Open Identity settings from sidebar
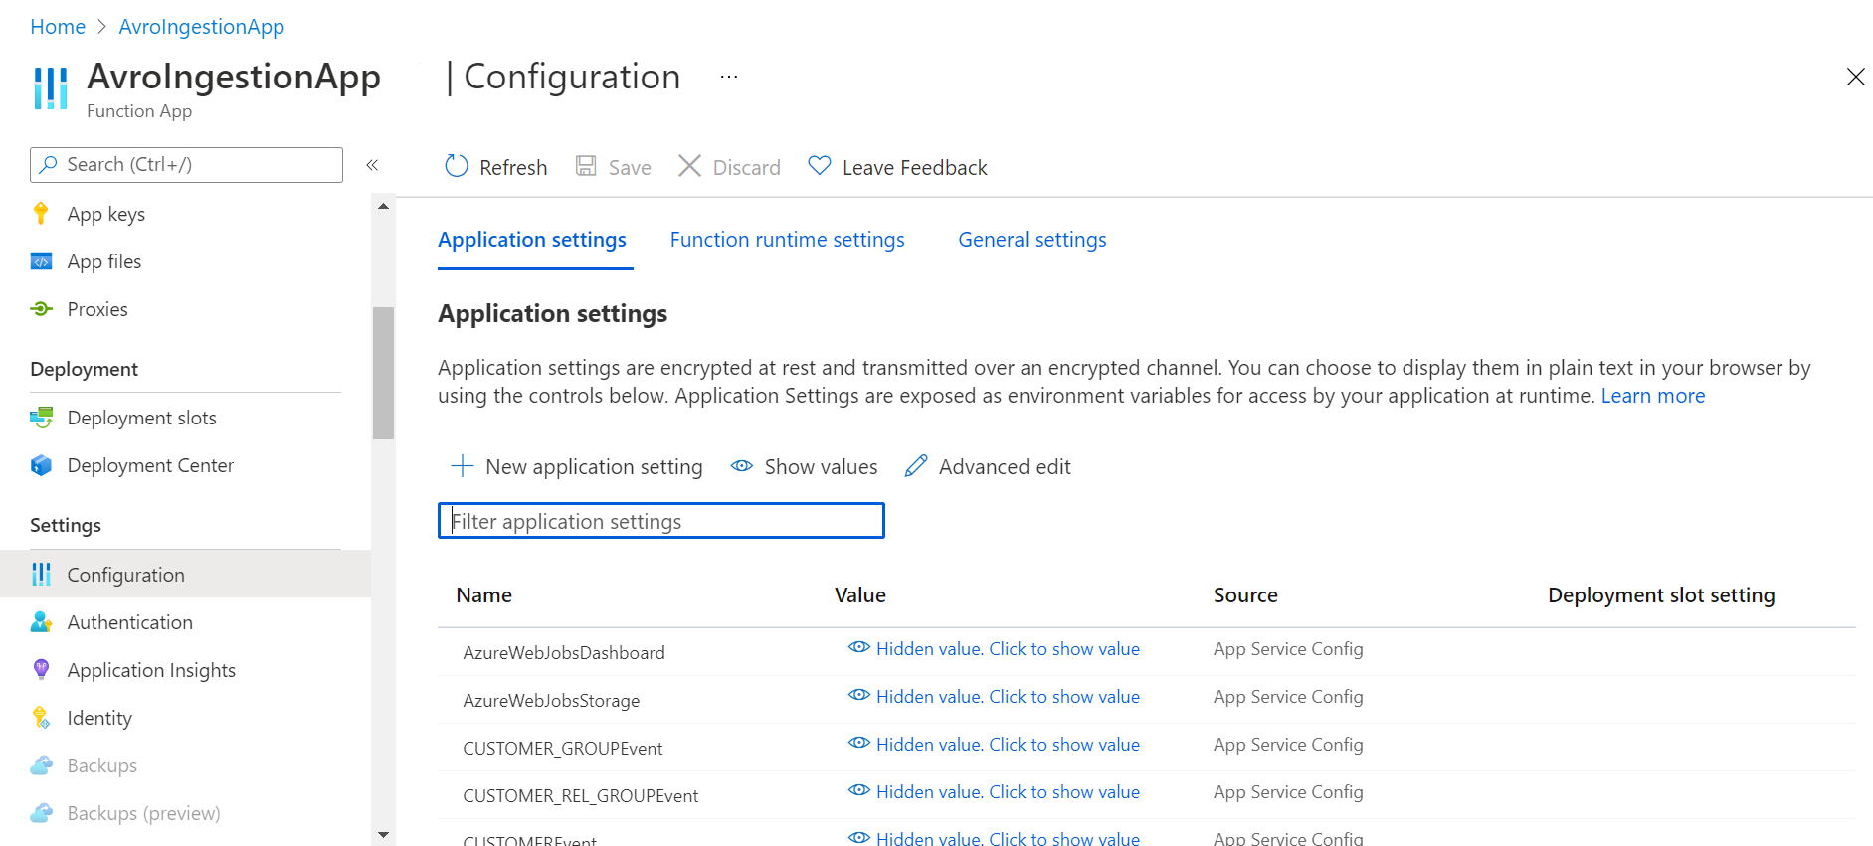The width and height of the screenshot is (1873, 846). tap(99, 718)
